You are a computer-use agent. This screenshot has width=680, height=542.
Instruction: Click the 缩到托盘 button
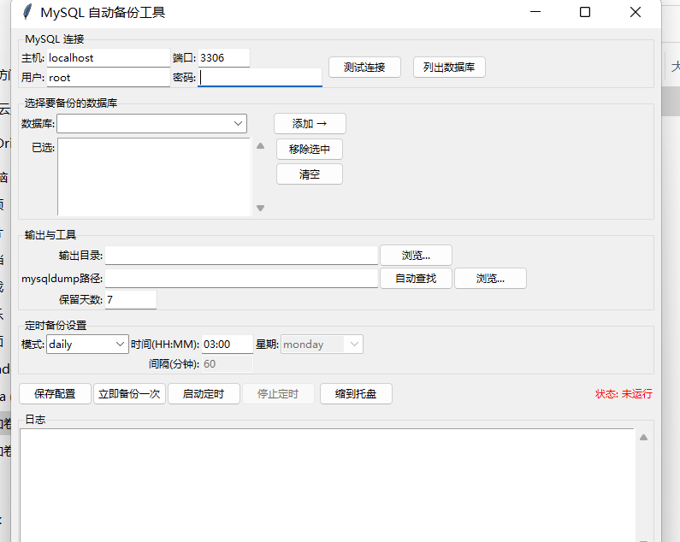[x=356, y=394]
